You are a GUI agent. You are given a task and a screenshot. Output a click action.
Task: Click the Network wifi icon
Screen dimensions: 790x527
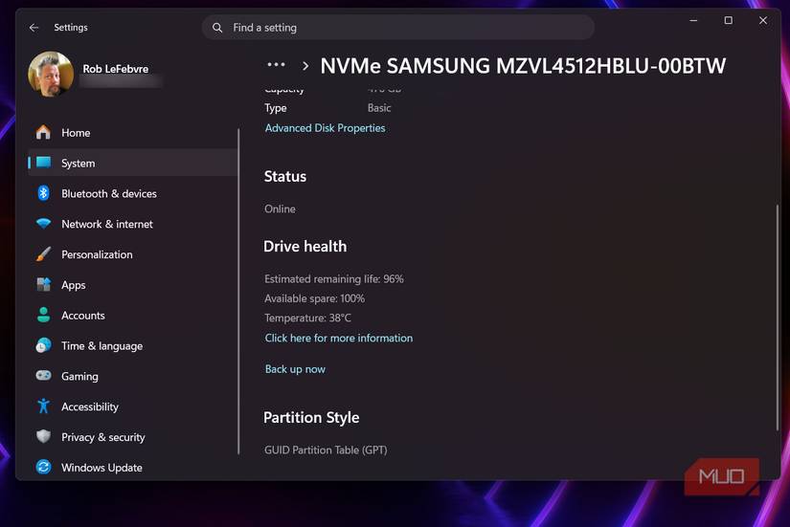click(43, 224)
